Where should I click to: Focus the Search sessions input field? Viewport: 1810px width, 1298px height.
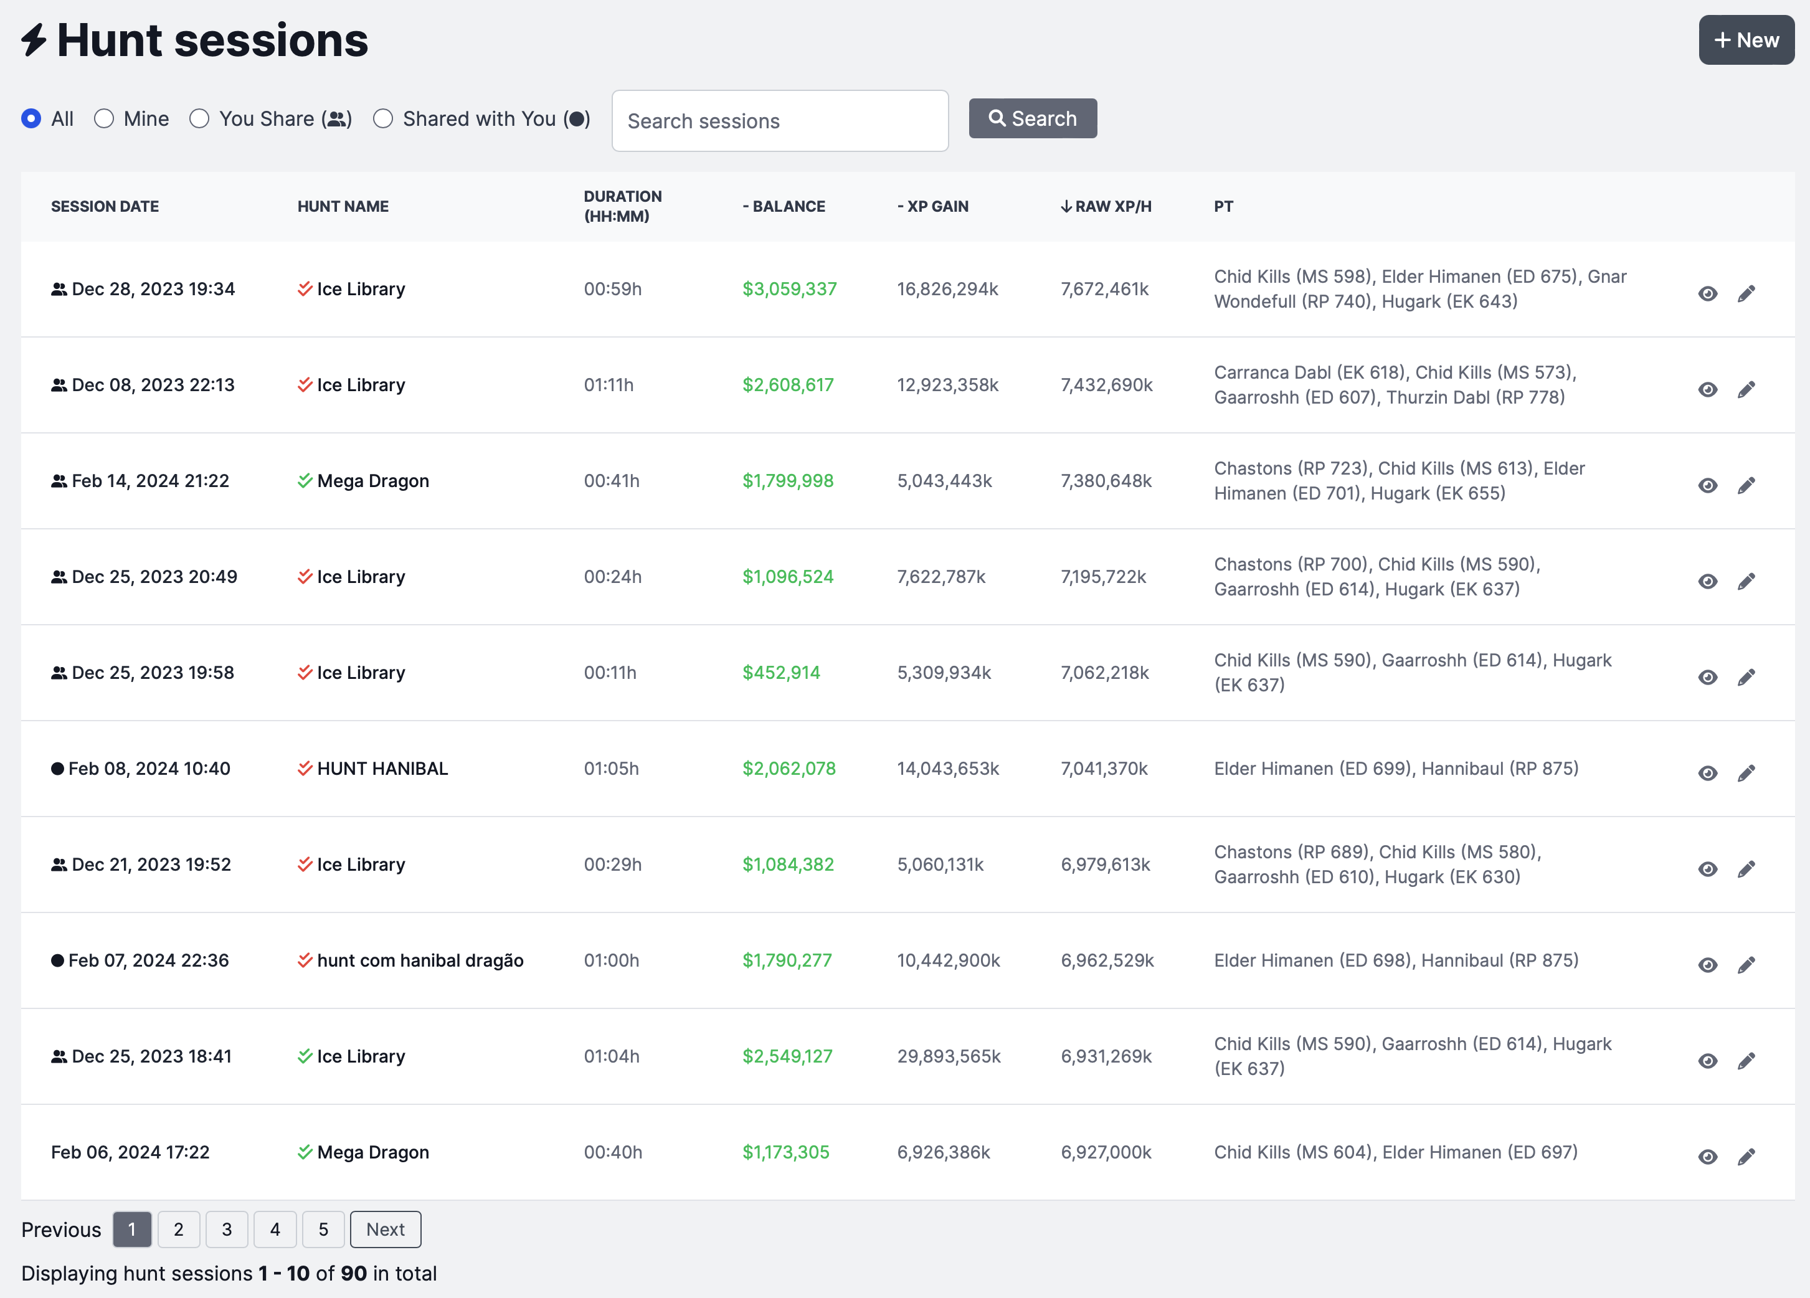click(x=779, y=121)
